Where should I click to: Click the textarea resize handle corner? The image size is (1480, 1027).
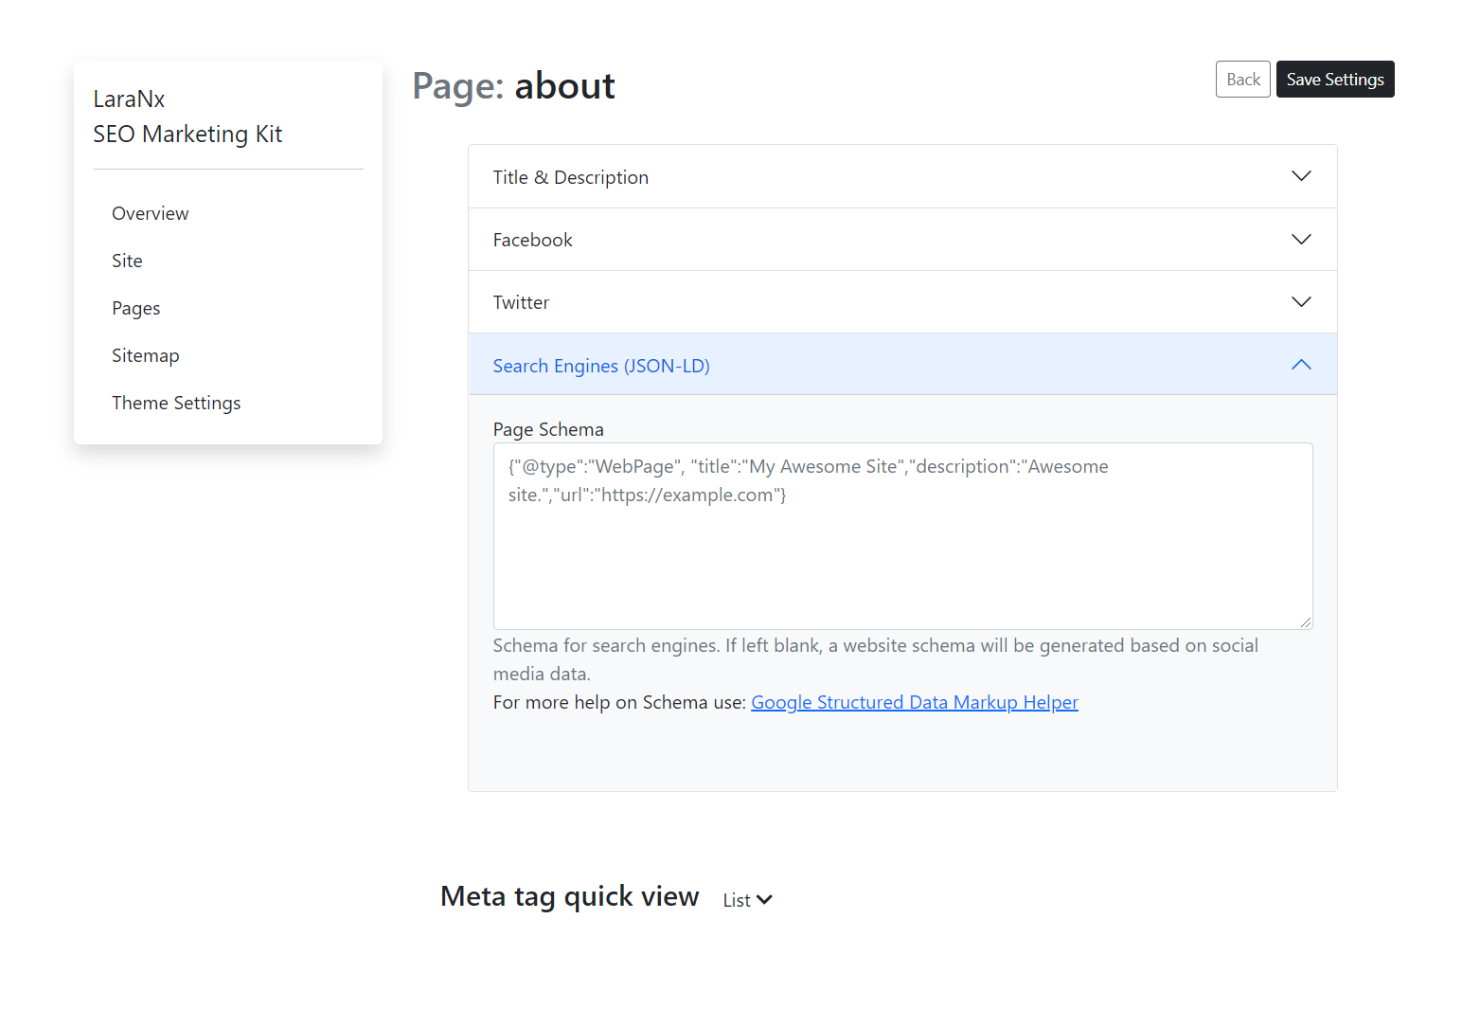(x=1306, y=622)
